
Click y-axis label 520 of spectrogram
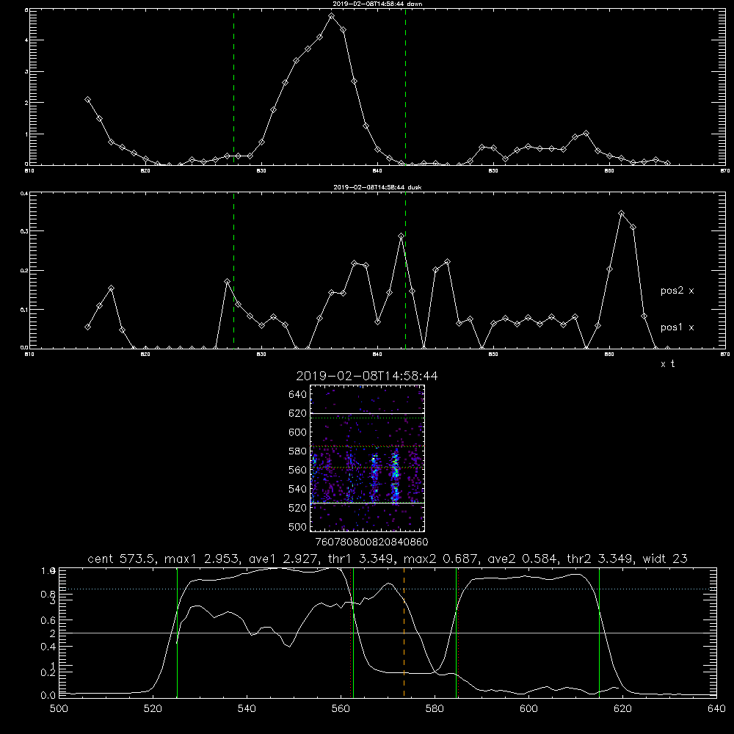297,508
